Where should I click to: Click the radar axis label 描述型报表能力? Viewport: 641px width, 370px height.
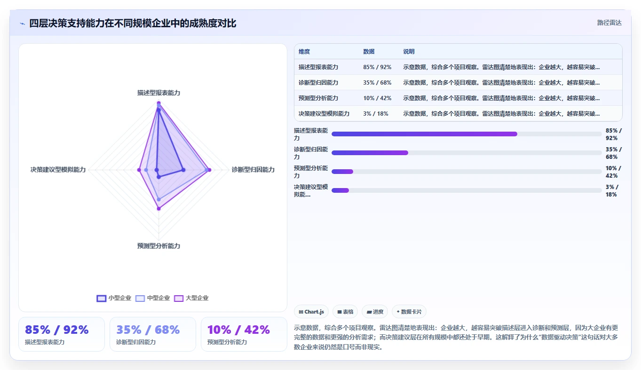coord(159,93)
